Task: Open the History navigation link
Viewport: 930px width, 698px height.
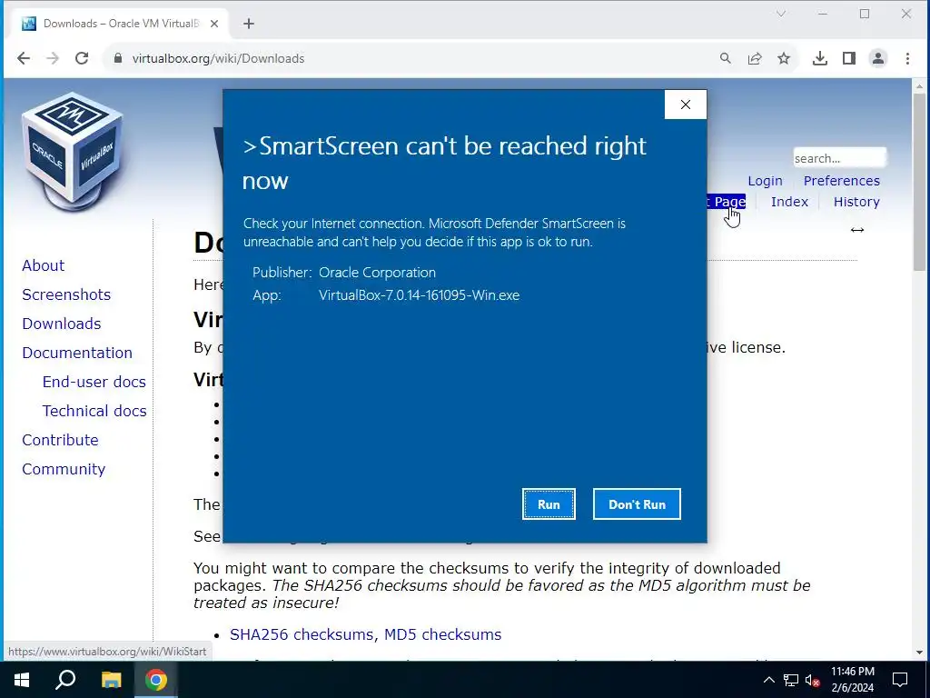Action: coord(856,202)
